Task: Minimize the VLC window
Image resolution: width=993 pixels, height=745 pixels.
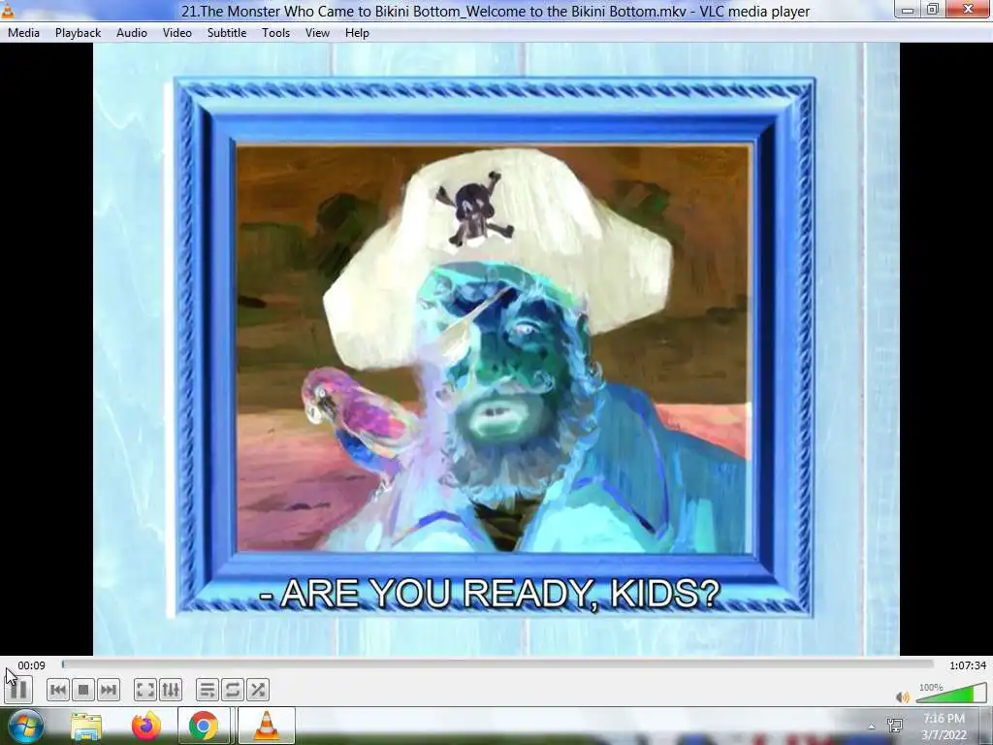Action: (908, 9)
